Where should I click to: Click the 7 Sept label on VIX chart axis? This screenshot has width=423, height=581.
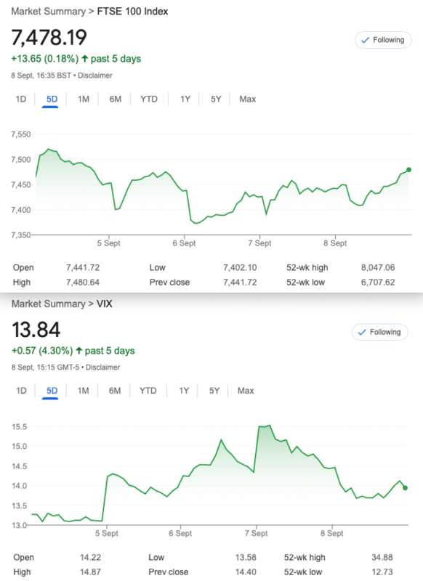[x=256, y=533]
